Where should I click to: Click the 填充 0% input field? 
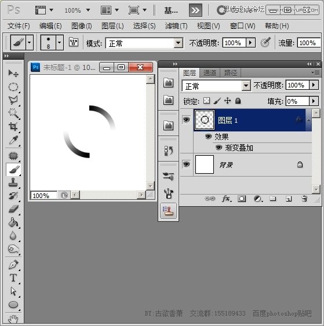coord(297,101)
